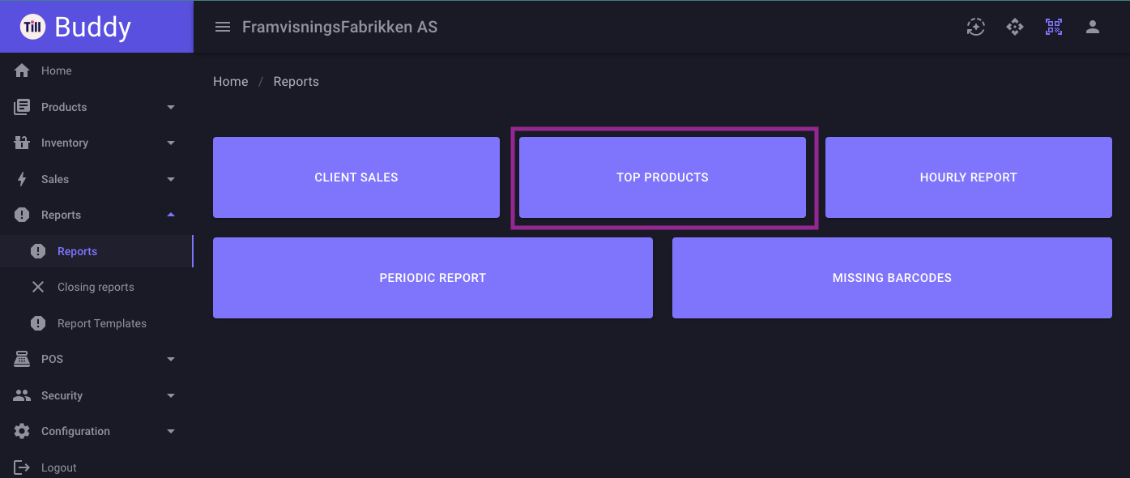Click the hamburger menu icon
The width and height of the screenshot is (1130, 478).
223,27
